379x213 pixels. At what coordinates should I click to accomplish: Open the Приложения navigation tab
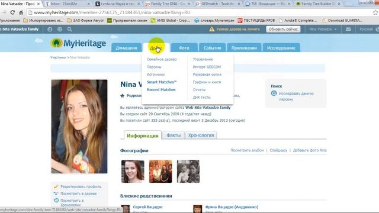244,48
